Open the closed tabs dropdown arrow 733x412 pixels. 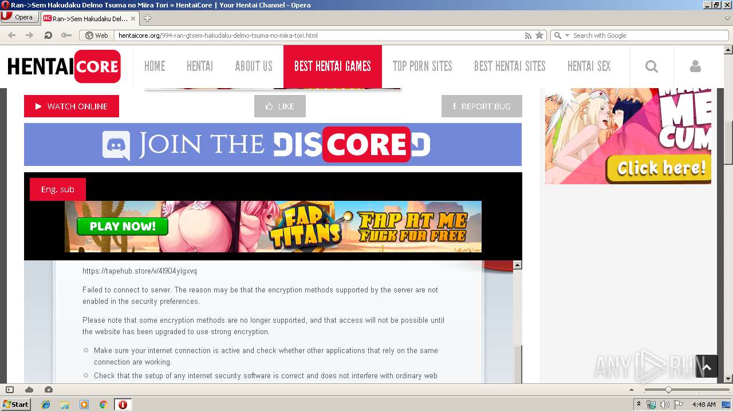pyautogui.click(x=727, y=18)
